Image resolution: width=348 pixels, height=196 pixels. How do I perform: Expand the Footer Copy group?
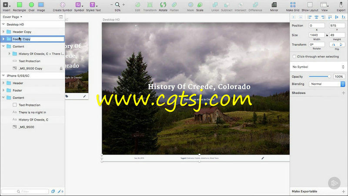[3, 39]
